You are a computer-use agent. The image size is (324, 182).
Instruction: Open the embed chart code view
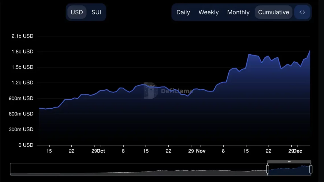pyautogui.click(x=302, y=12)
